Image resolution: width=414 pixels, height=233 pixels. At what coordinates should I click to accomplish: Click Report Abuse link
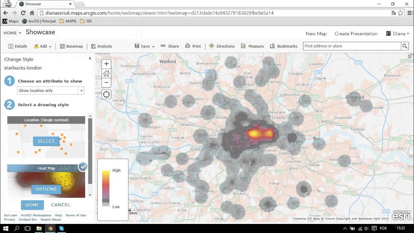pyautogui.click(x=51, y=219)
